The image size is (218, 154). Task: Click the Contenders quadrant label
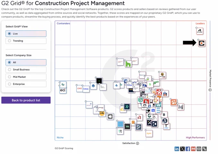pyautogui.click(x=63, y=23)
